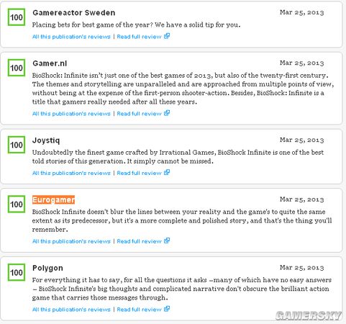This screenshot has height=324, width=346.
Task: Click the 100 score box for Polygon
Action: [17, 272]
